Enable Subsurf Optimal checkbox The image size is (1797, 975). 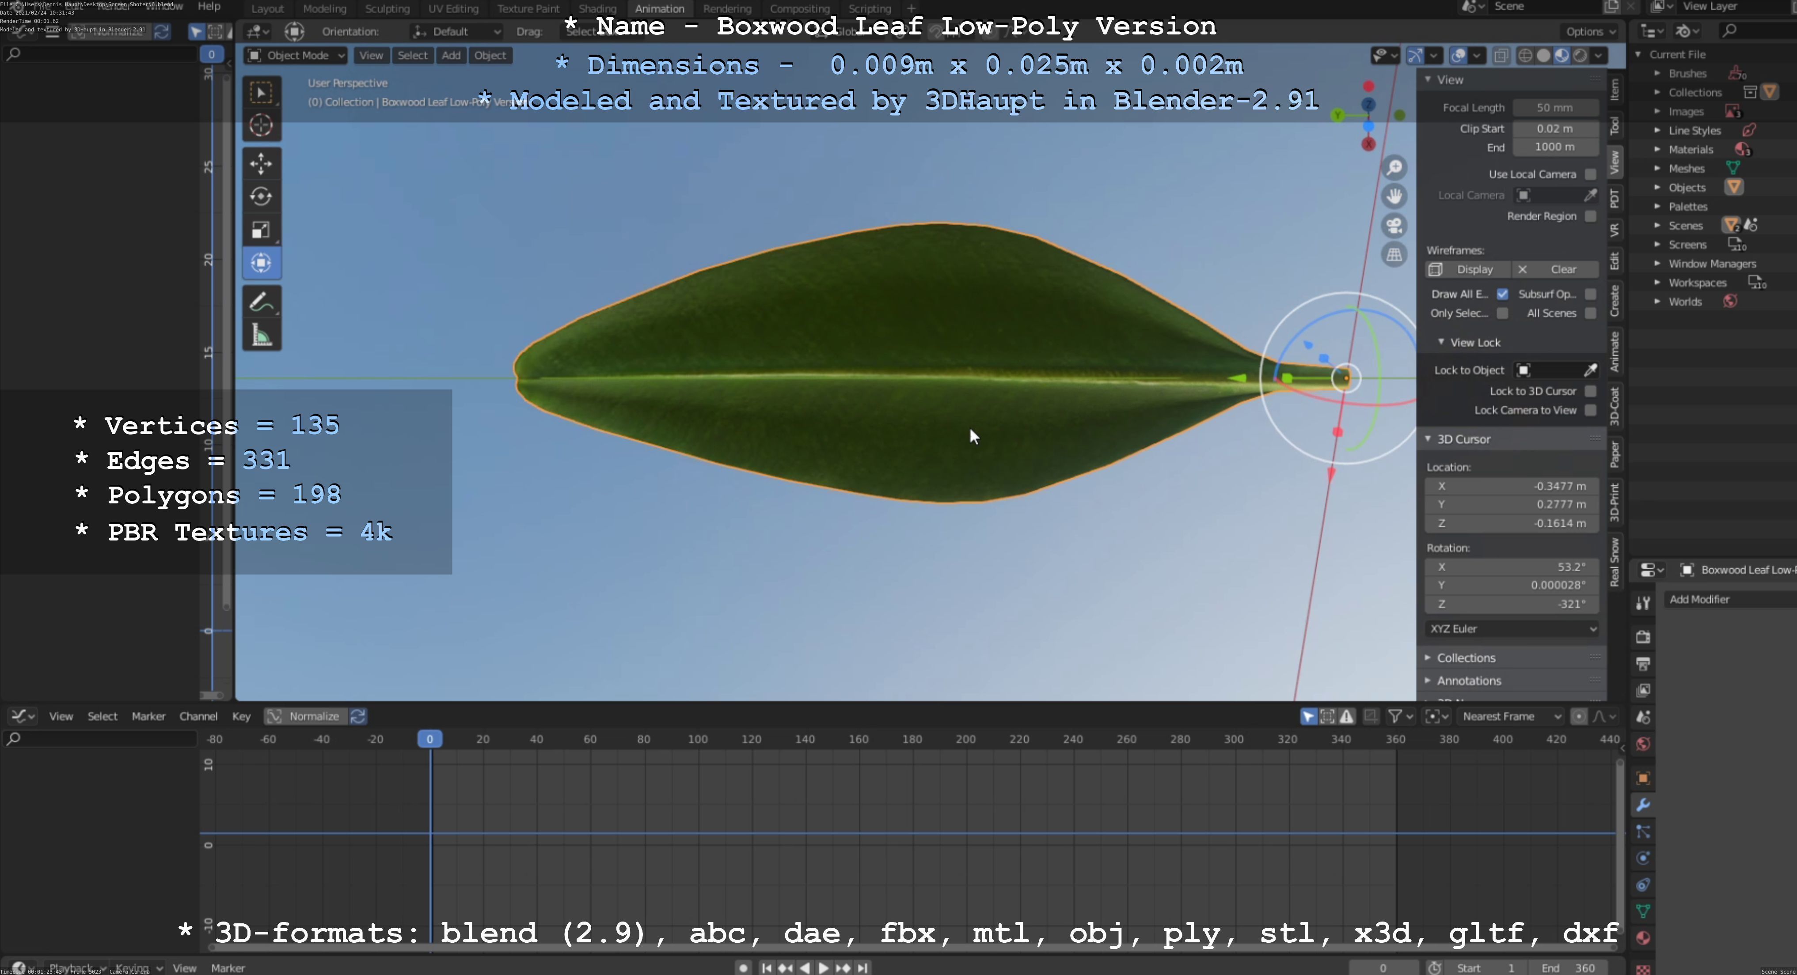(x=1591, y=294)
